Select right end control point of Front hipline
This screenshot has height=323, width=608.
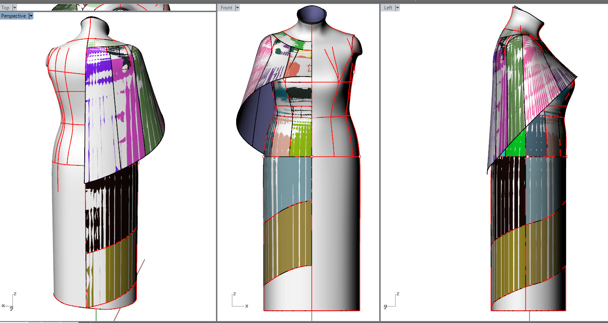coord(359,156)
